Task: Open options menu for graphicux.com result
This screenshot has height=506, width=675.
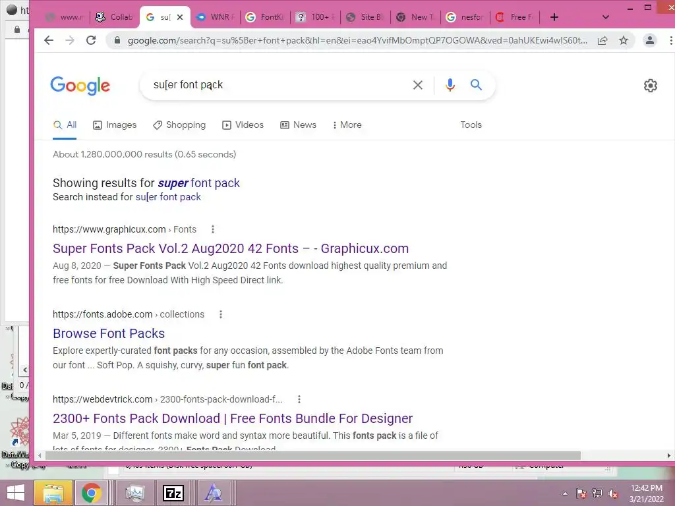Action: coord(213,229)
